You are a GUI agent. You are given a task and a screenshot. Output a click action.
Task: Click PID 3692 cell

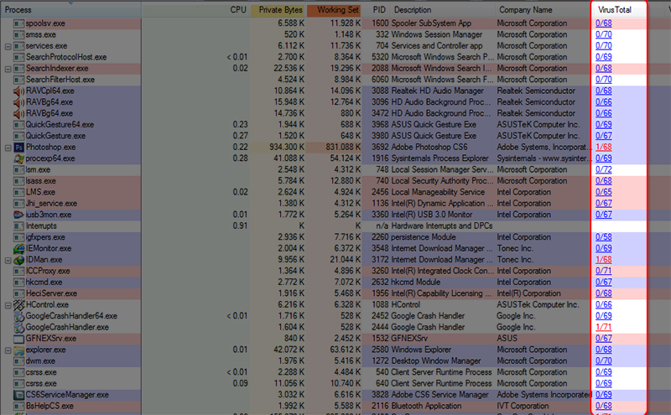(380, 148)
